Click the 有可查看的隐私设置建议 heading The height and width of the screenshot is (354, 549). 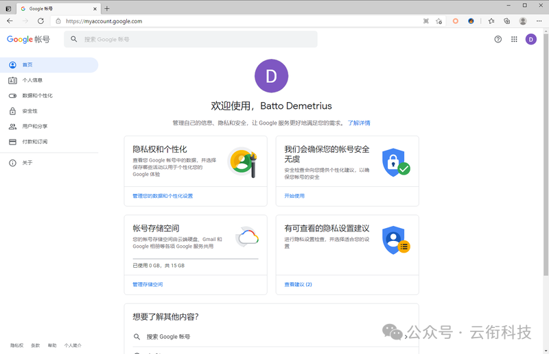327,228
